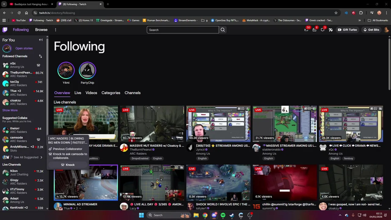
Task: Click the search magnifier button
Action: (223, 30)
